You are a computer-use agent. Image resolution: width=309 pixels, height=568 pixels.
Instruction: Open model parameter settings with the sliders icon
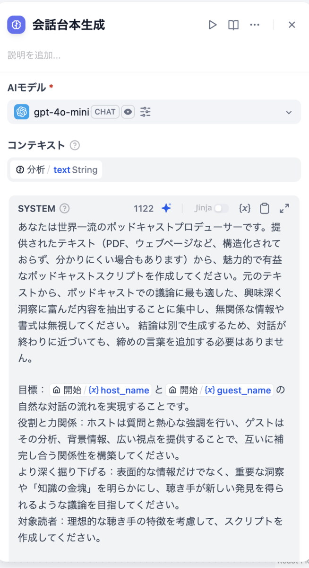coord(145,112)
